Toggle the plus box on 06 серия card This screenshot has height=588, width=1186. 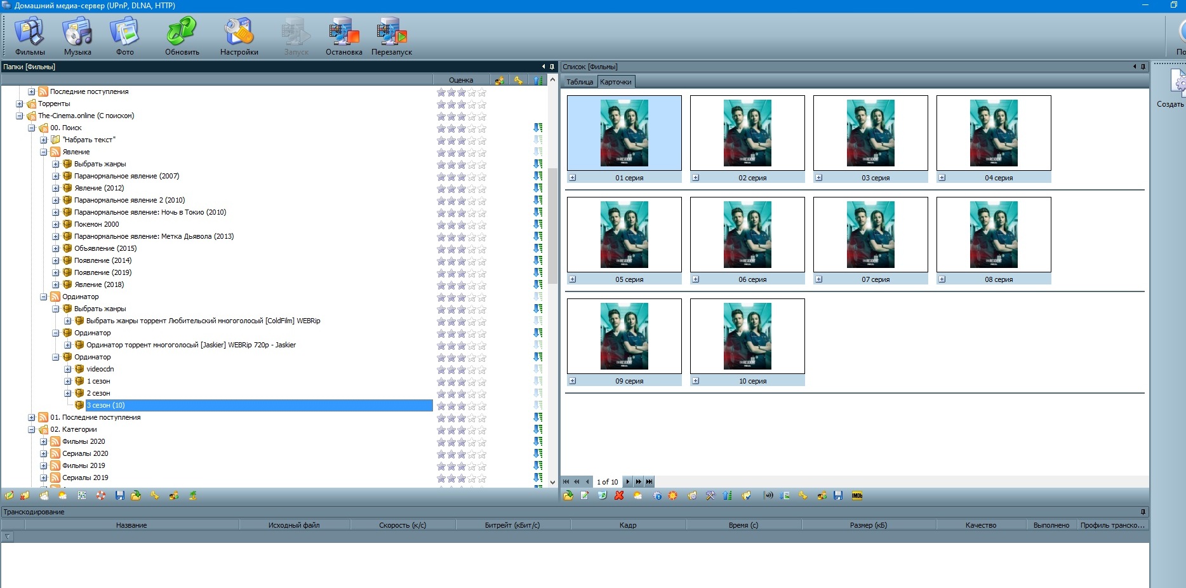696,279
